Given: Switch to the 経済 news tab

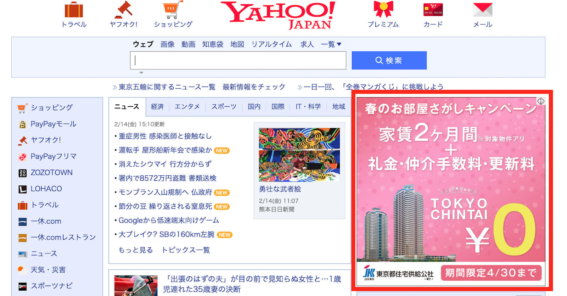Looking at the screenshot, I should (157, 107).
